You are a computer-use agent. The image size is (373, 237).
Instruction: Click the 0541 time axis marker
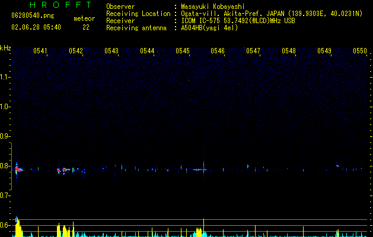coord(40,51)
